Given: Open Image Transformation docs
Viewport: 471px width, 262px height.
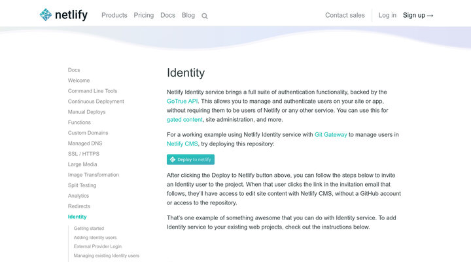Looking at the screenshot, I should click(94, 175).
